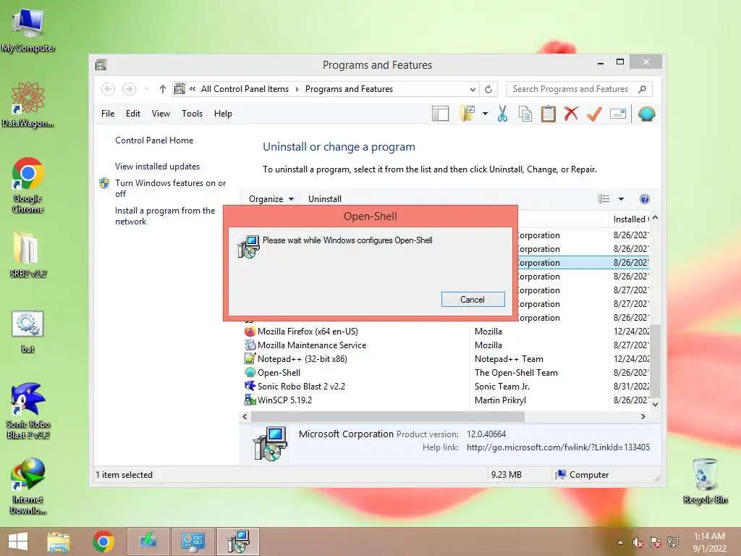741x556 pixels.
Task: Select Open-Shell program row
Action: [446, 373]
